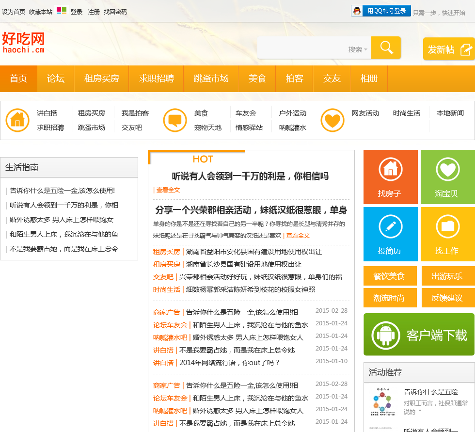Open the 淘宝贝 heart tile
This screenshot has height=432, width=475.
[447, 176]
